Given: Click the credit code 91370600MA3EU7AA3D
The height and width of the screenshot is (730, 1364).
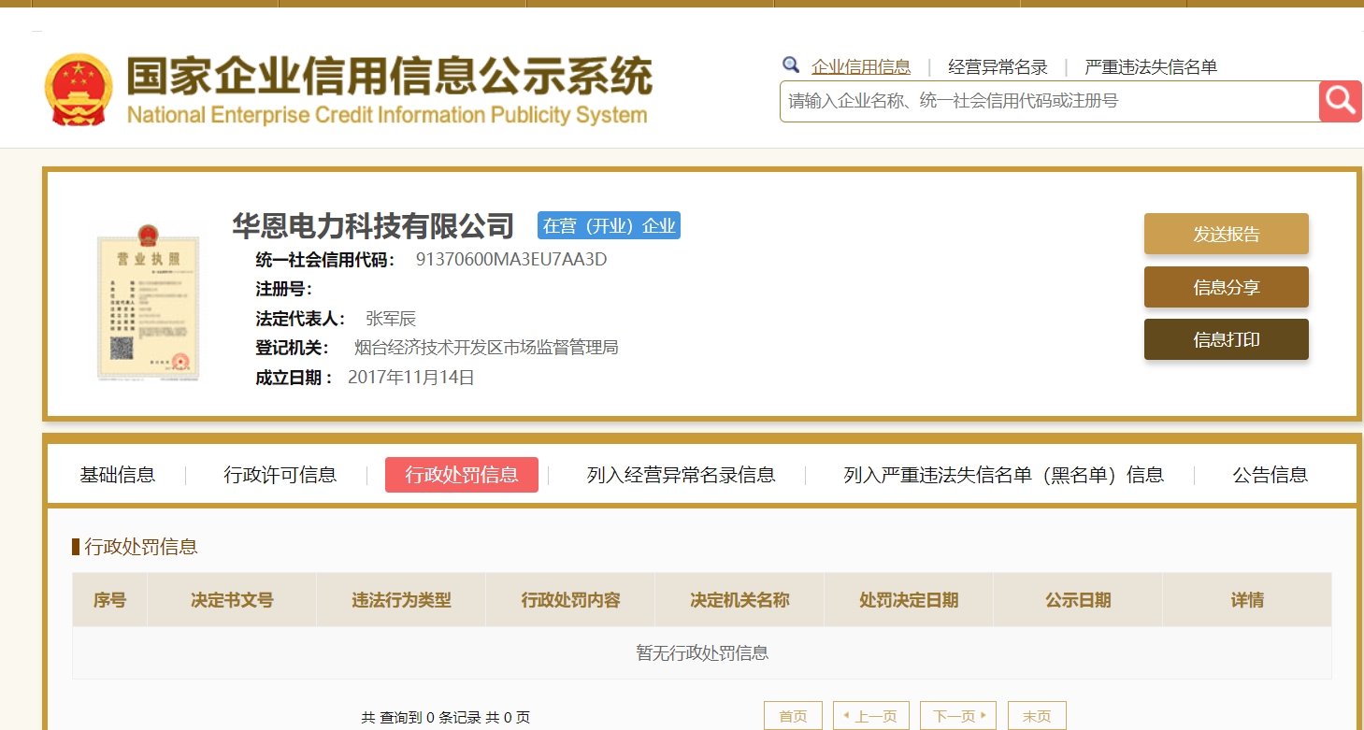Looking at the screenshot, I should pyautogui.click(x=511, y=260).
